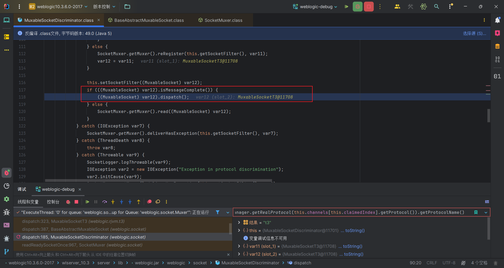Switch to MuxableSocketDiscriminator.class tab
Screen dimensions: 504x268
[x=59, y=20]
